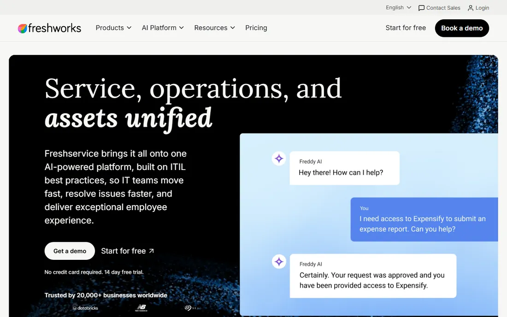Viewport: 507px width, 317px height.
Task: Expand the Products menu
Action: (x=113, y=28)
